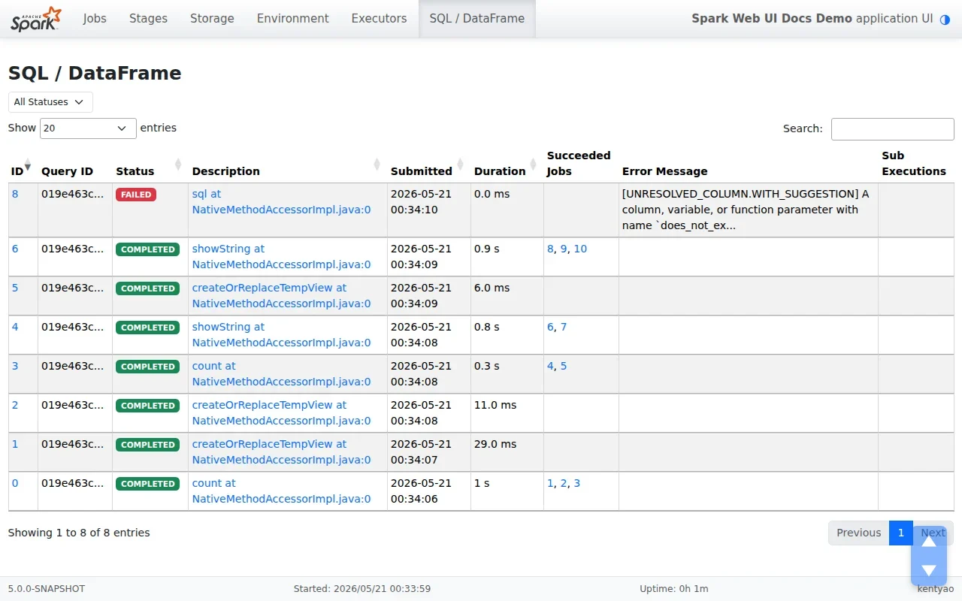This screenshot has width=962, height=601.
Task: Open query ID 3 link
Action: pyautogui.click(x=15, y=366)
